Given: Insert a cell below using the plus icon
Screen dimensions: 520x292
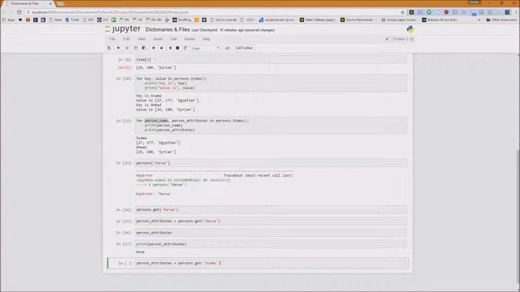Looking at the screenshot, I should (x=118, y=48).
